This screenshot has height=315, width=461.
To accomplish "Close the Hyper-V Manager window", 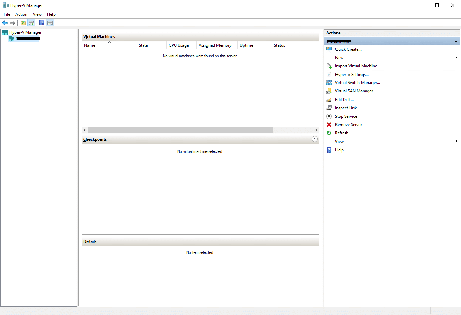I will tap(453, 5).
